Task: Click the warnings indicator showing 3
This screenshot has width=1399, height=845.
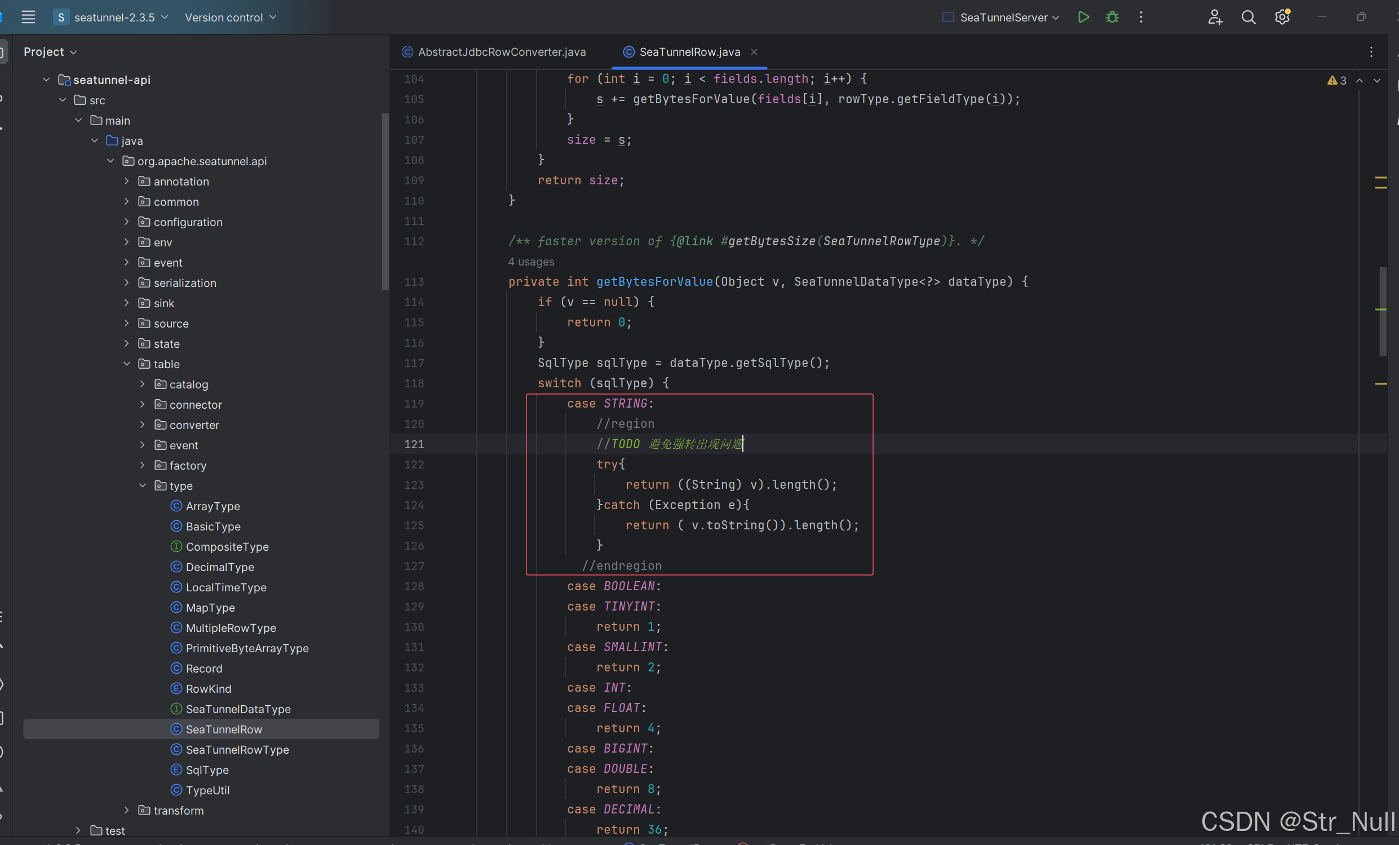Action: [x=1336, y=81]
